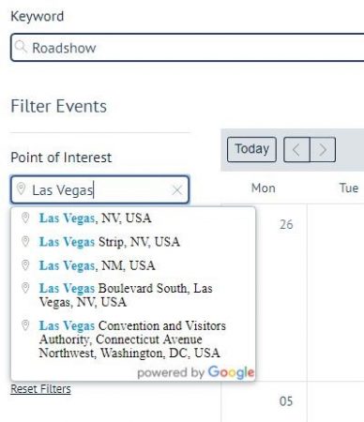This screenshot has height=422, width=364.
Task: Jump to Today in the calendar
Action: tap(251, 149)
